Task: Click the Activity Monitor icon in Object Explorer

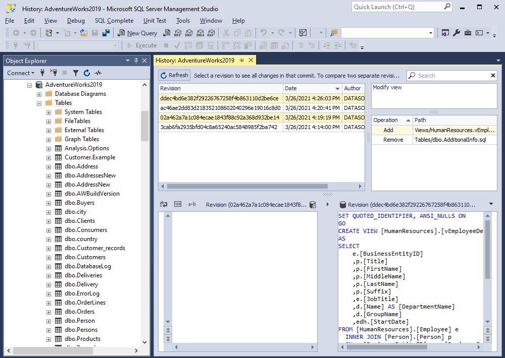Action: pos(98,73)
